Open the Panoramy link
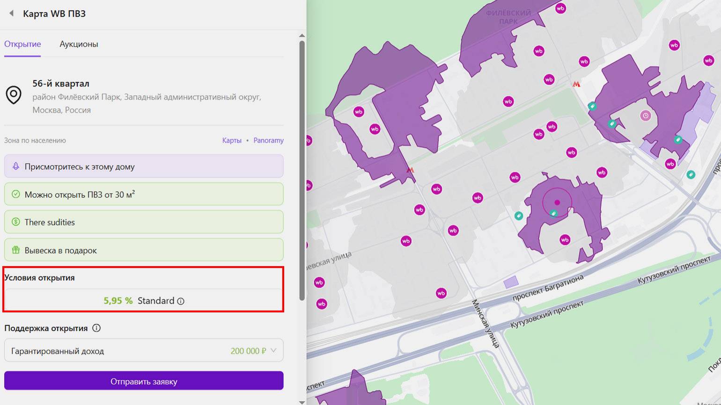The width and height of the screenshot is (721, 405). click(268, 140)
